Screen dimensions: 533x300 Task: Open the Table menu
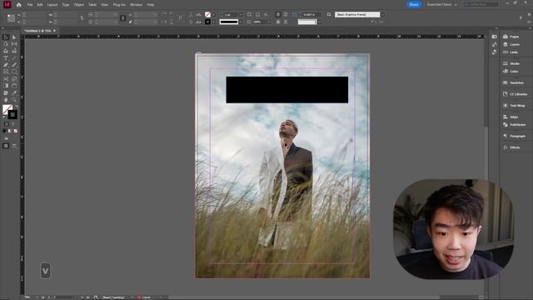pyautogui.click(x=92, y=5)
